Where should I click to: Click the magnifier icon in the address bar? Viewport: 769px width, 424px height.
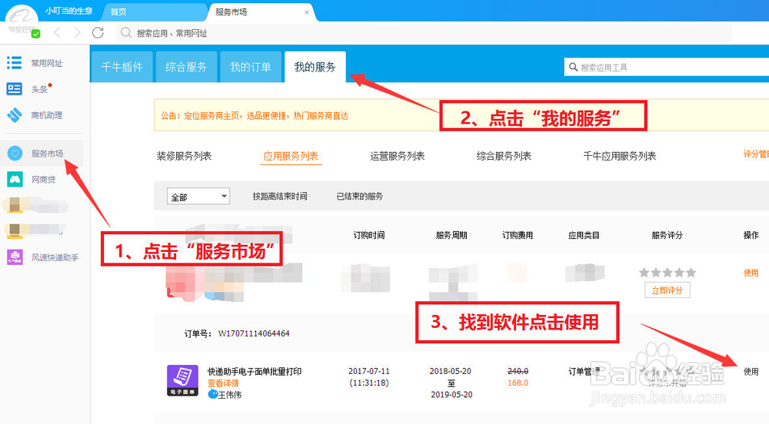click(x=126, y=33)
